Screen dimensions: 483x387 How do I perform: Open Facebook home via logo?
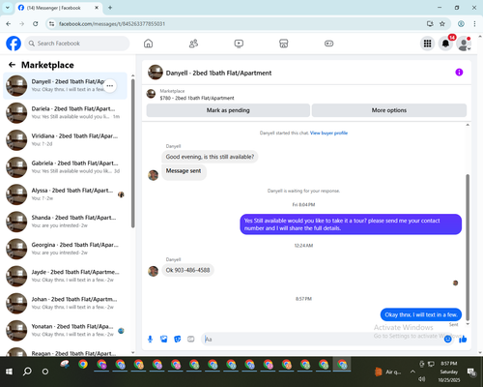pos(14,44)
